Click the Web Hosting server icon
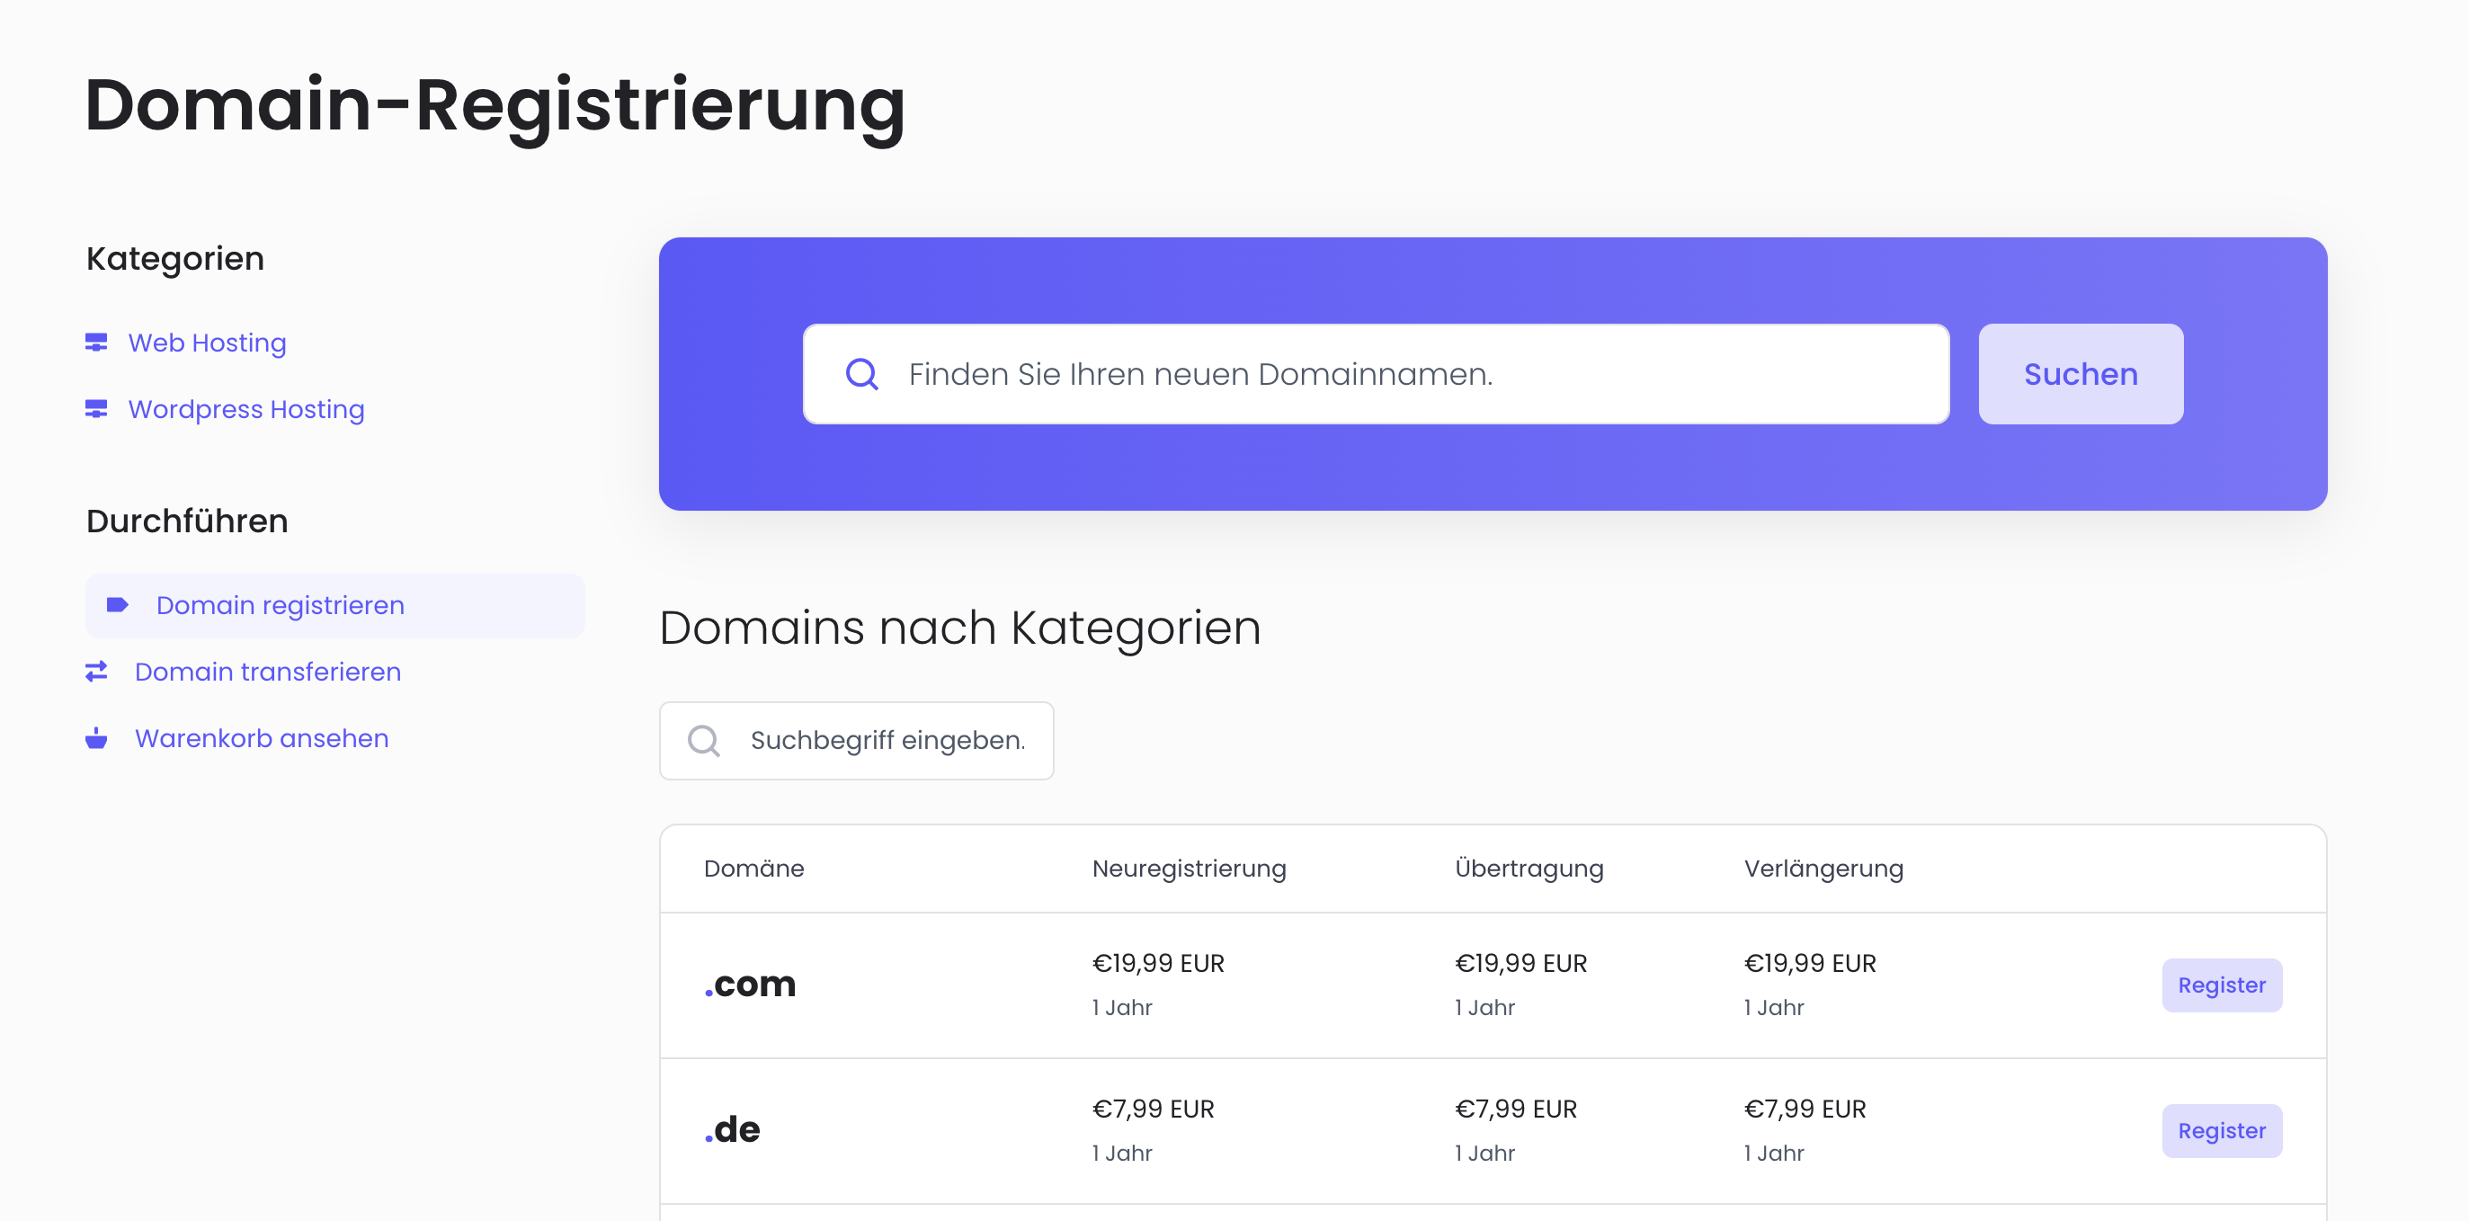2469x1221 pixels. coord(96,343)
